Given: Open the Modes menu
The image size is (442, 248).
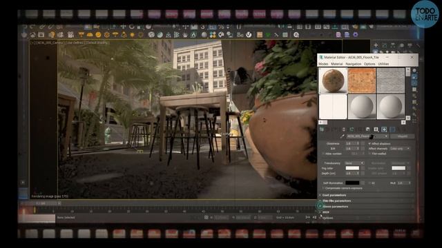Looking at the screenshot, I should click(323, 64).
